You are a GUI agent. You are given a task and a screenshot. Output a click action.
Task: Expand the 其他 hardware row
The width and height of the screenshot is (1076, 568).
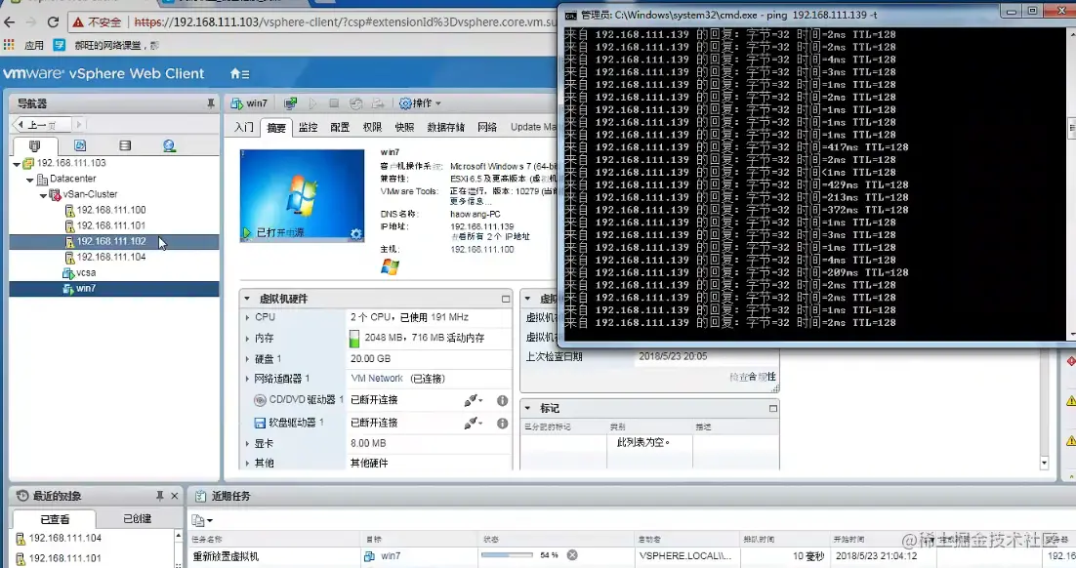(x=248, y=463)
